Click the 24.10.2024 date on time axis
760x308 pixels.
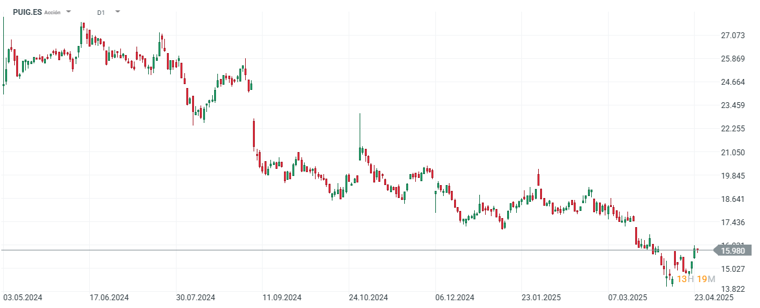coord(368,298)
